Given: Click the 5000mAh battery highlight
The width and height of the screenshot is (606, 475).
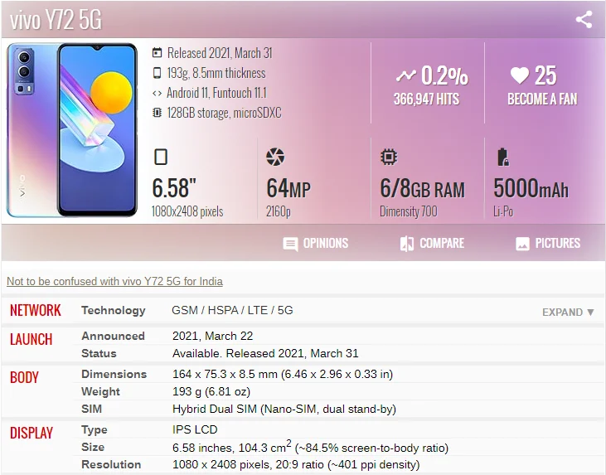Looking at the screenshot, I should click(x=531, y=189).
